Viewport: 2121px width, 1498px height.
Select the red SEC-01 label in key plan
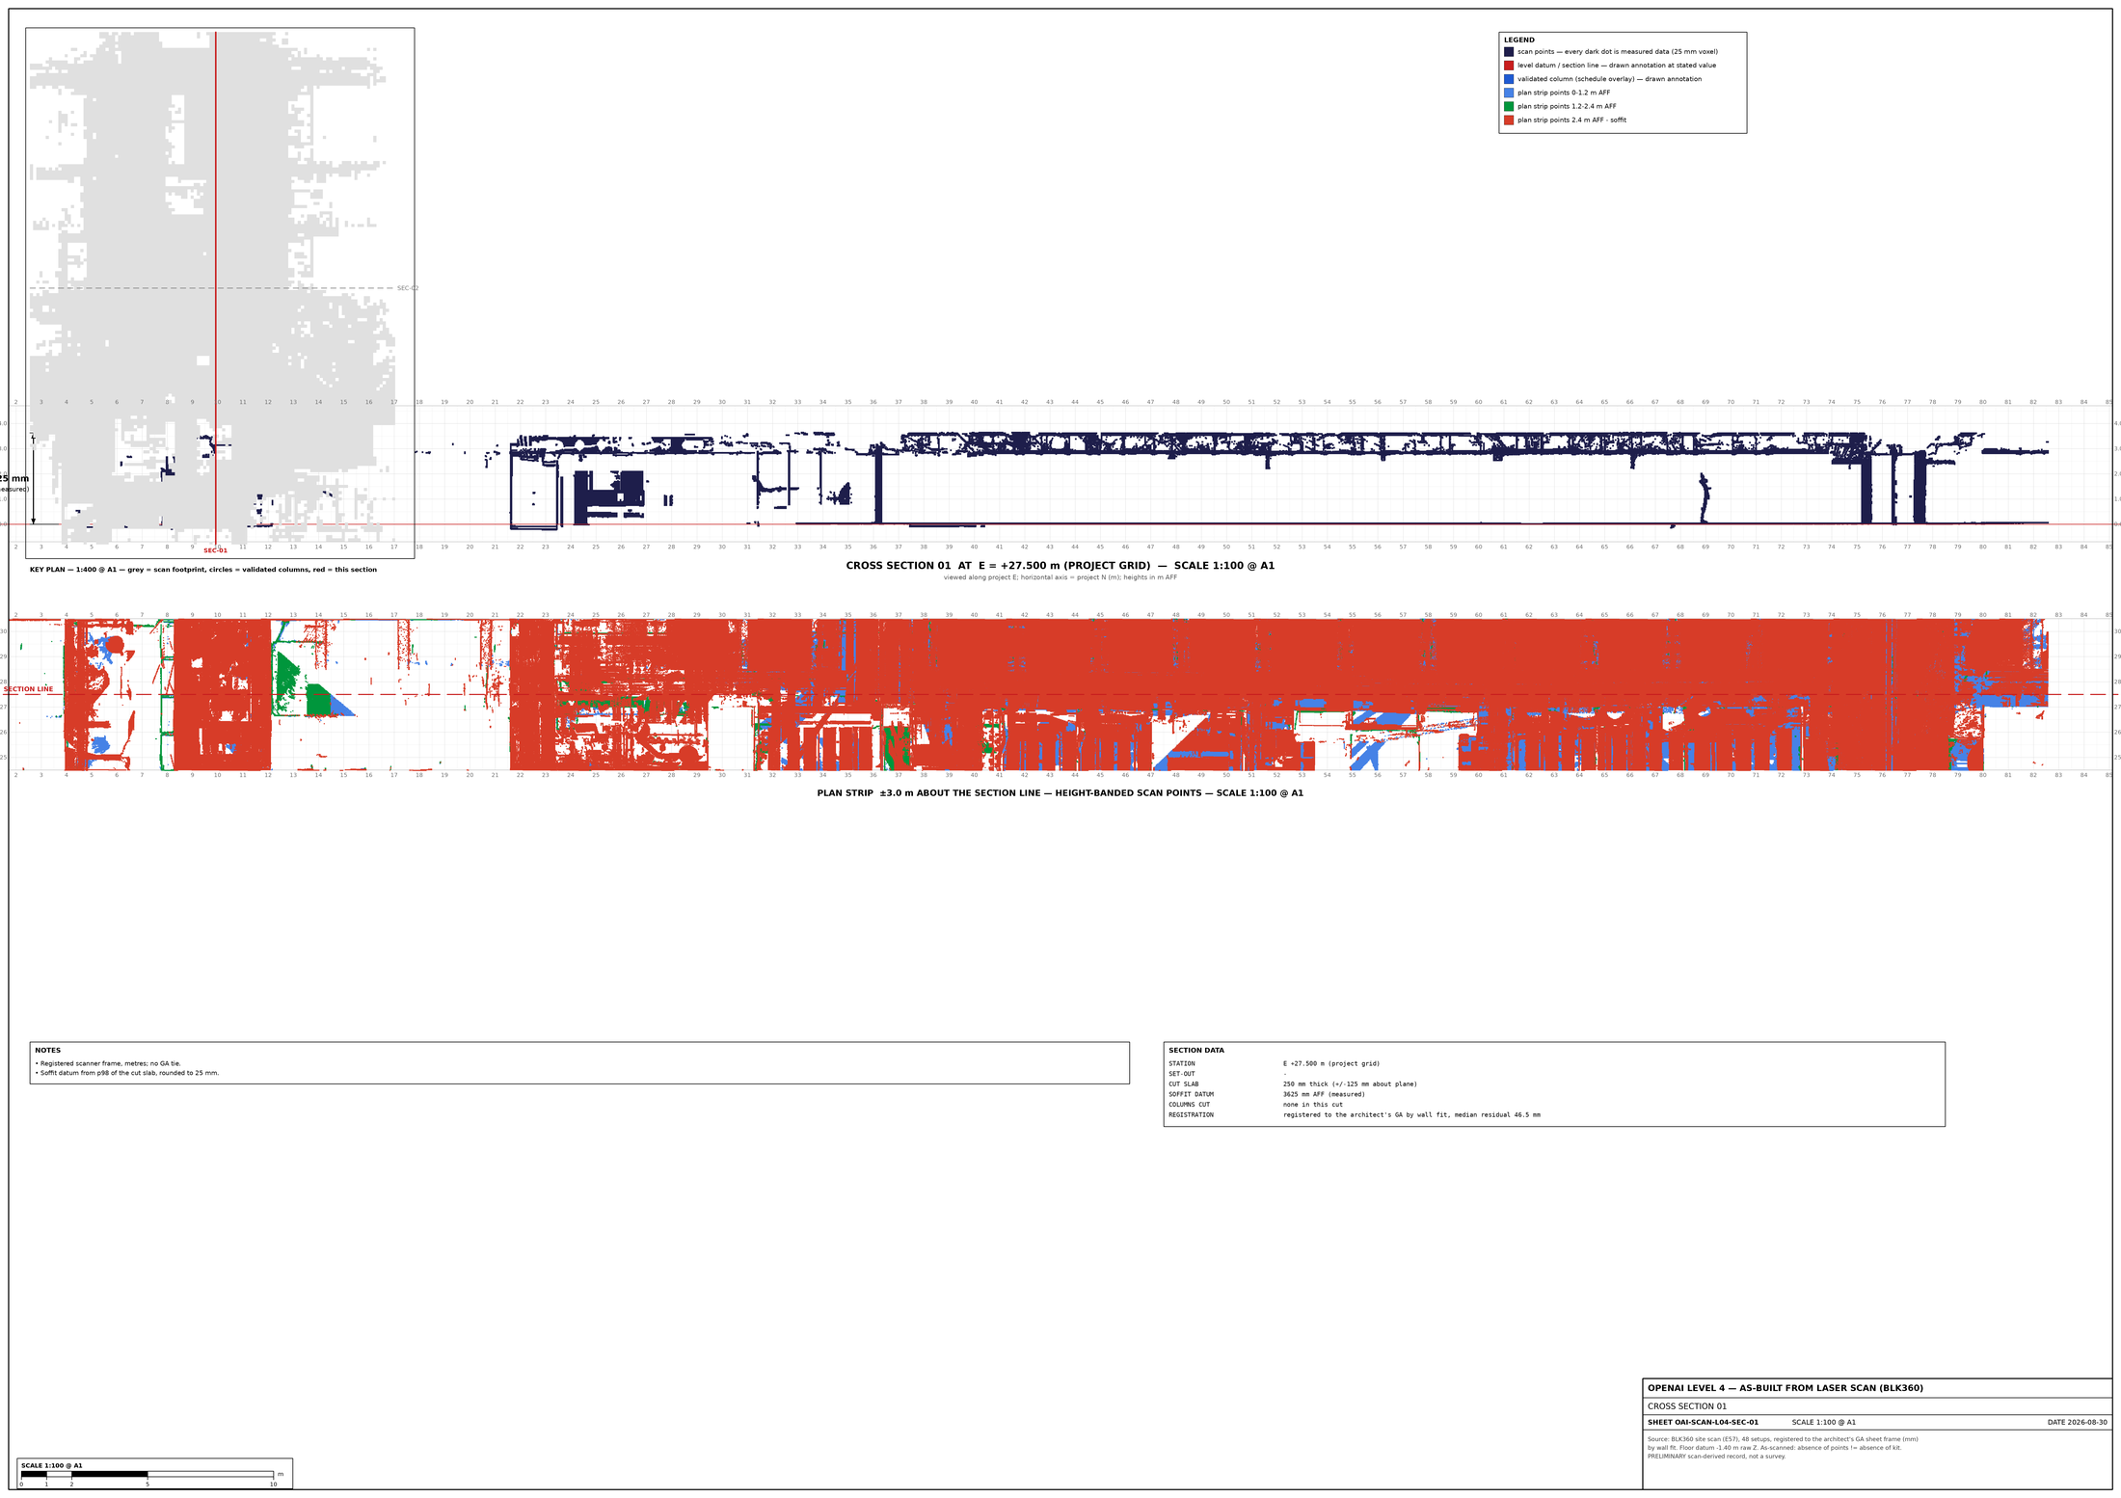coord(215,550)
